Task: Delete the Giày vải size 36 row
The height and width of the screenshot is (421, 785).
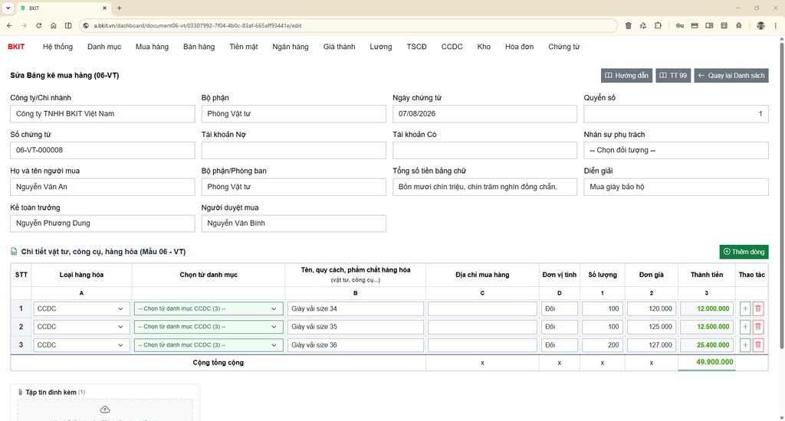Action: [x=758, y=345]
